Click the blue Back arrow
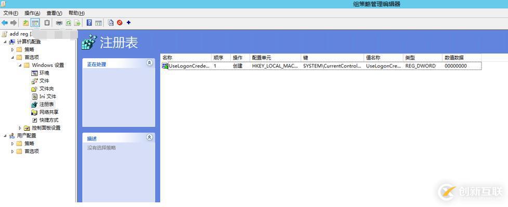Screen dimensions: 508x207 (x=5, y=23)
